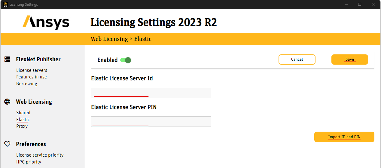
Task: Click the Ansys logo in header
Action: click(x=46, y=22)
